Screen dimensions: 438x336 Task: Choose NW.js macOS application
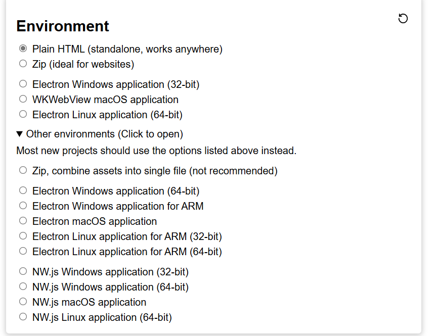point(23,302)
